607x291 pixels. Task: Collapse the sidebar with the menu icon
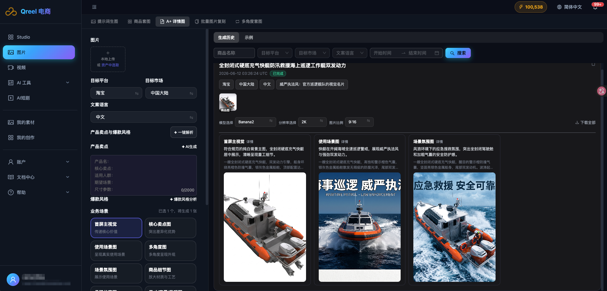tap(94, 7)
